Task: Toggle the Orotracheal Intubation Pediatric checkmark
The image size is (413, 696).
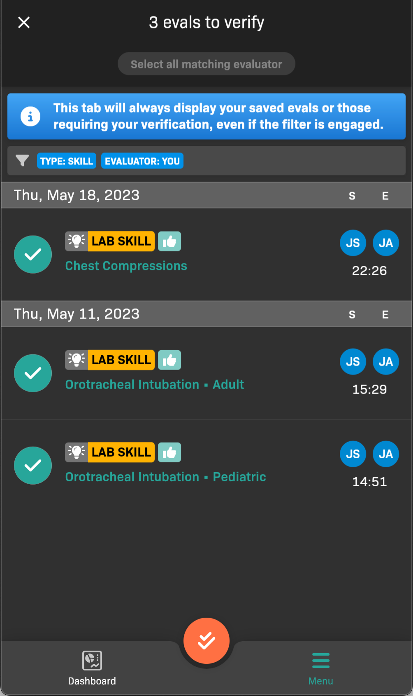Action: tap(33, 465)
